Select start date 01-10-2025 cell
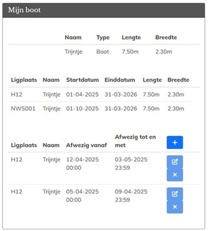The image size is (209, 231). click(x=83, y=109)
